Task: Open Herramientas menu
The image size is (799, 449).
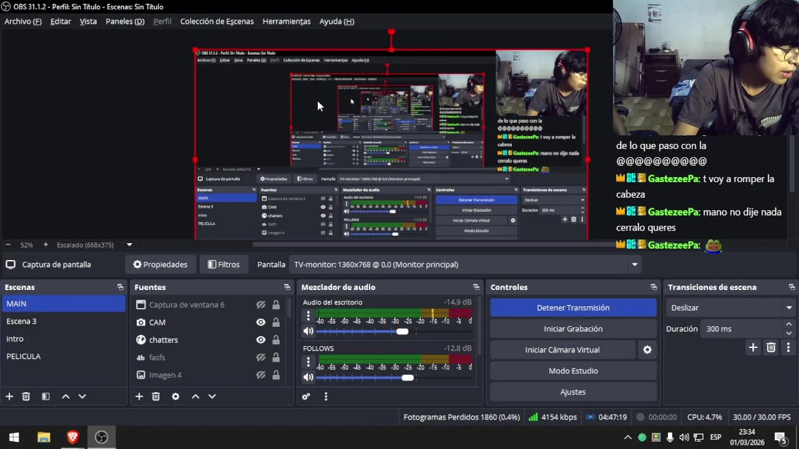Action: pos(287,21)
